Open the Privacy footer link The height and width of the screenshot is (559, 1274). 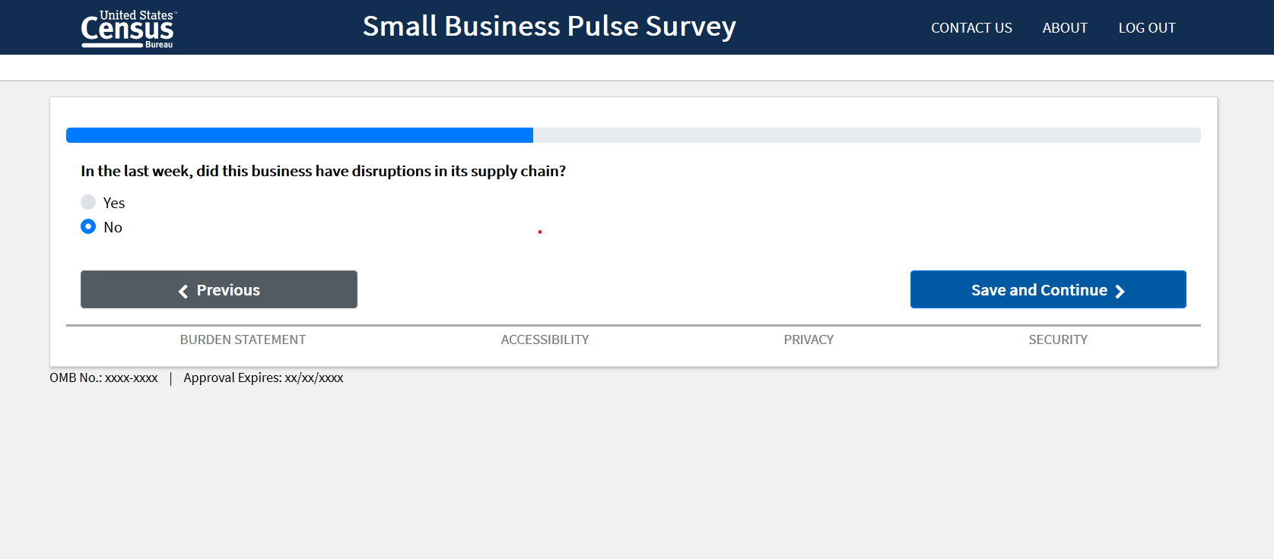[x=809, y=340]
